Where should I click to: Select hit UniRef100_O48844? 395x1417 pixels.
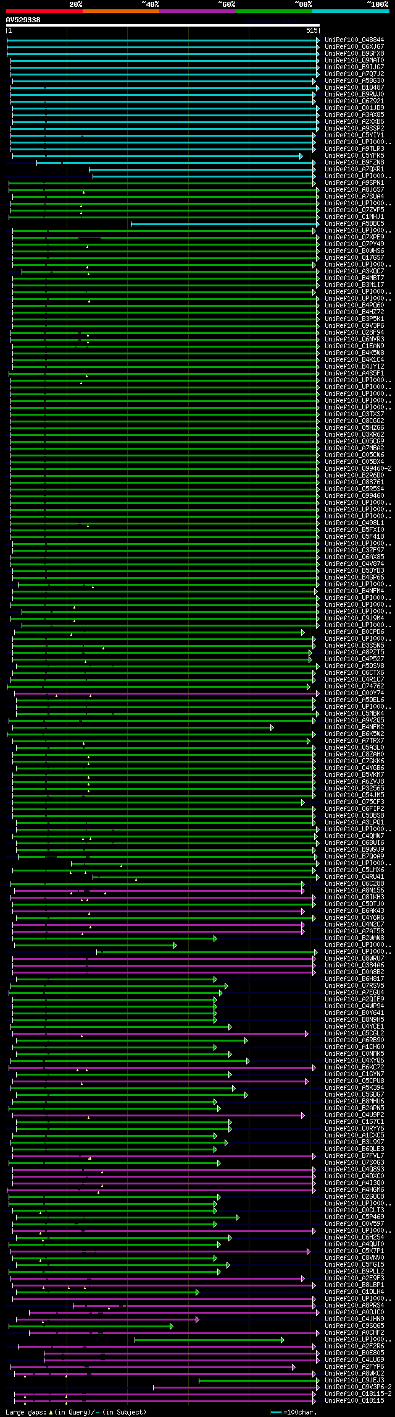(x=354, y=40)
